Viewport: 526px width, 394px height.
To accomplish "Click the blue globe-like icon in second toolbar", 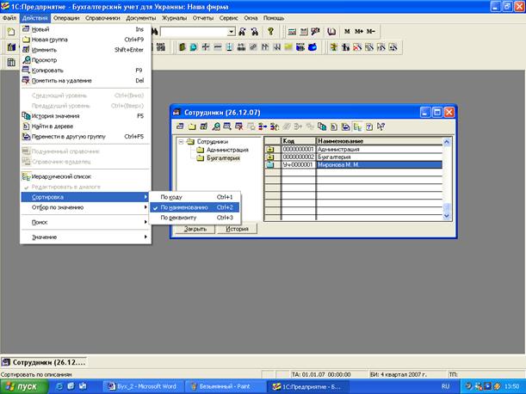I will pos(194,47).
